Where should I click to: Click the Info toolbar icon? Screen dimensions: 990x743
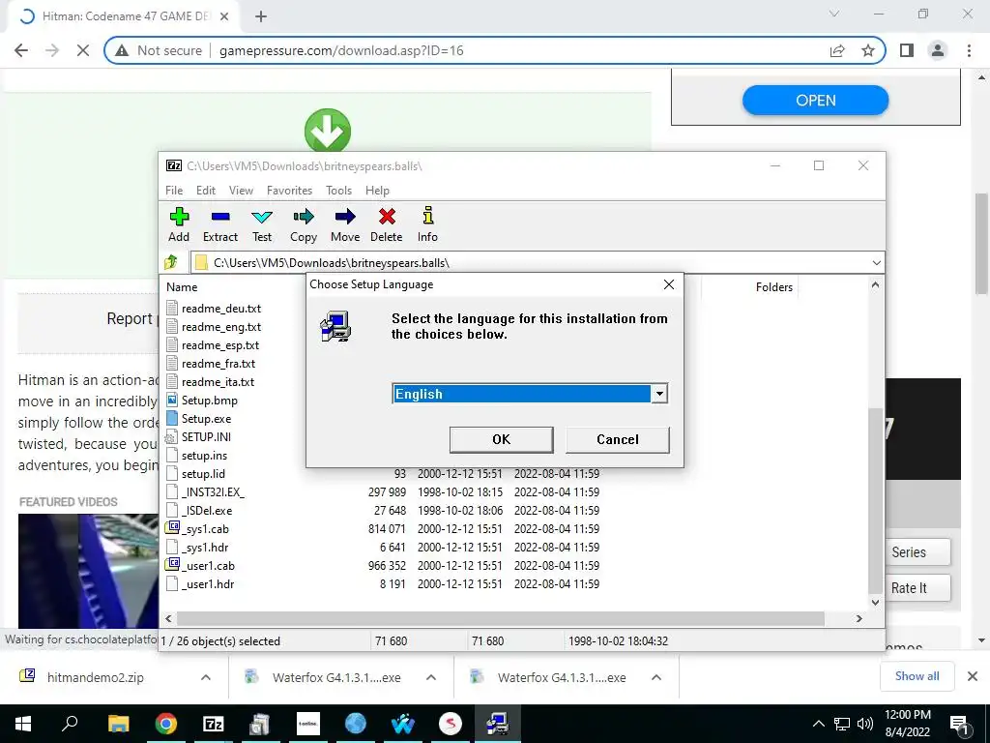pos(427,224)
